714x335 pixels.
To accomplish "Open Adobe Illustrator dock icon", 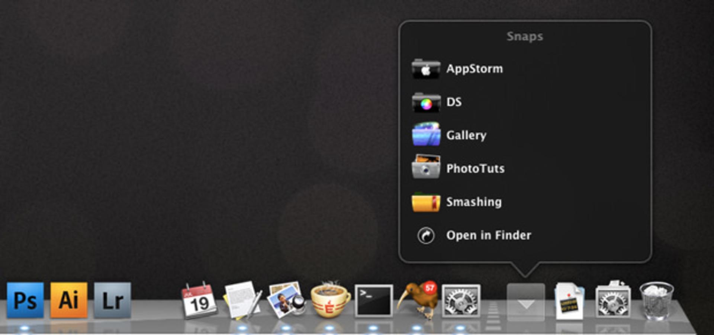I will 69,300.
